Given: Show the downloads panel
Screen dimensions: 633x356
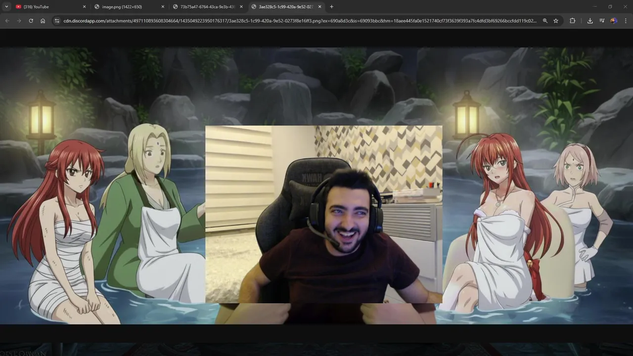Looking at the screenshot, I should 590,21.
